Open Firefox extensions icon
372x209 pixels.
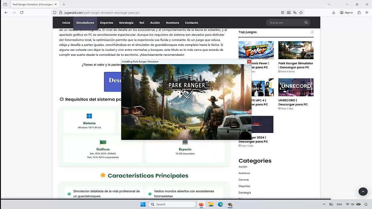point(359,12)
